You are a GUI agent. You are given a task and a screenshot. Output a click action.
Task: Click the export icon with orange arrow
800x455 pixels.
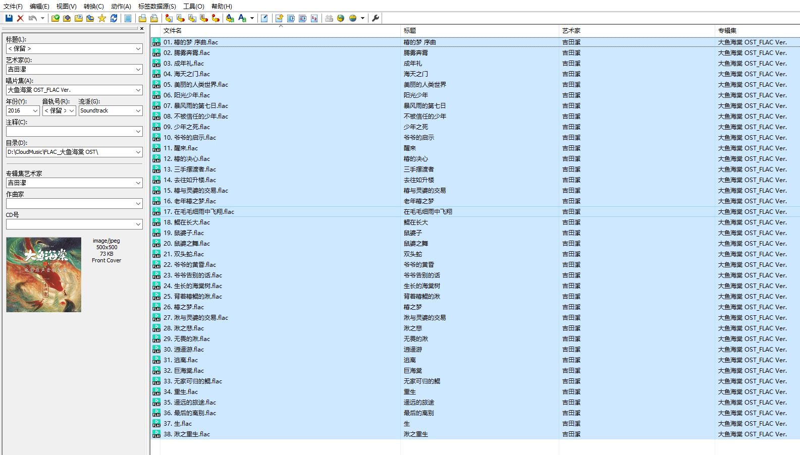click(x=279, y=18)
